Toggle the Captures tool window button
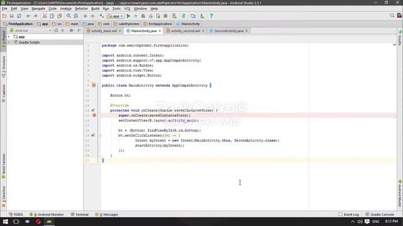The image size is (403, 226). click(4, 94)
